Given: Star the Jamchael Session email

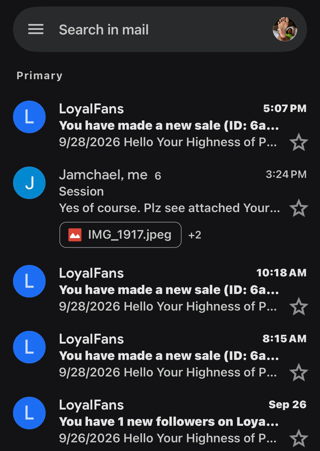Looking at the screenshot, I should tap(299, 208).
